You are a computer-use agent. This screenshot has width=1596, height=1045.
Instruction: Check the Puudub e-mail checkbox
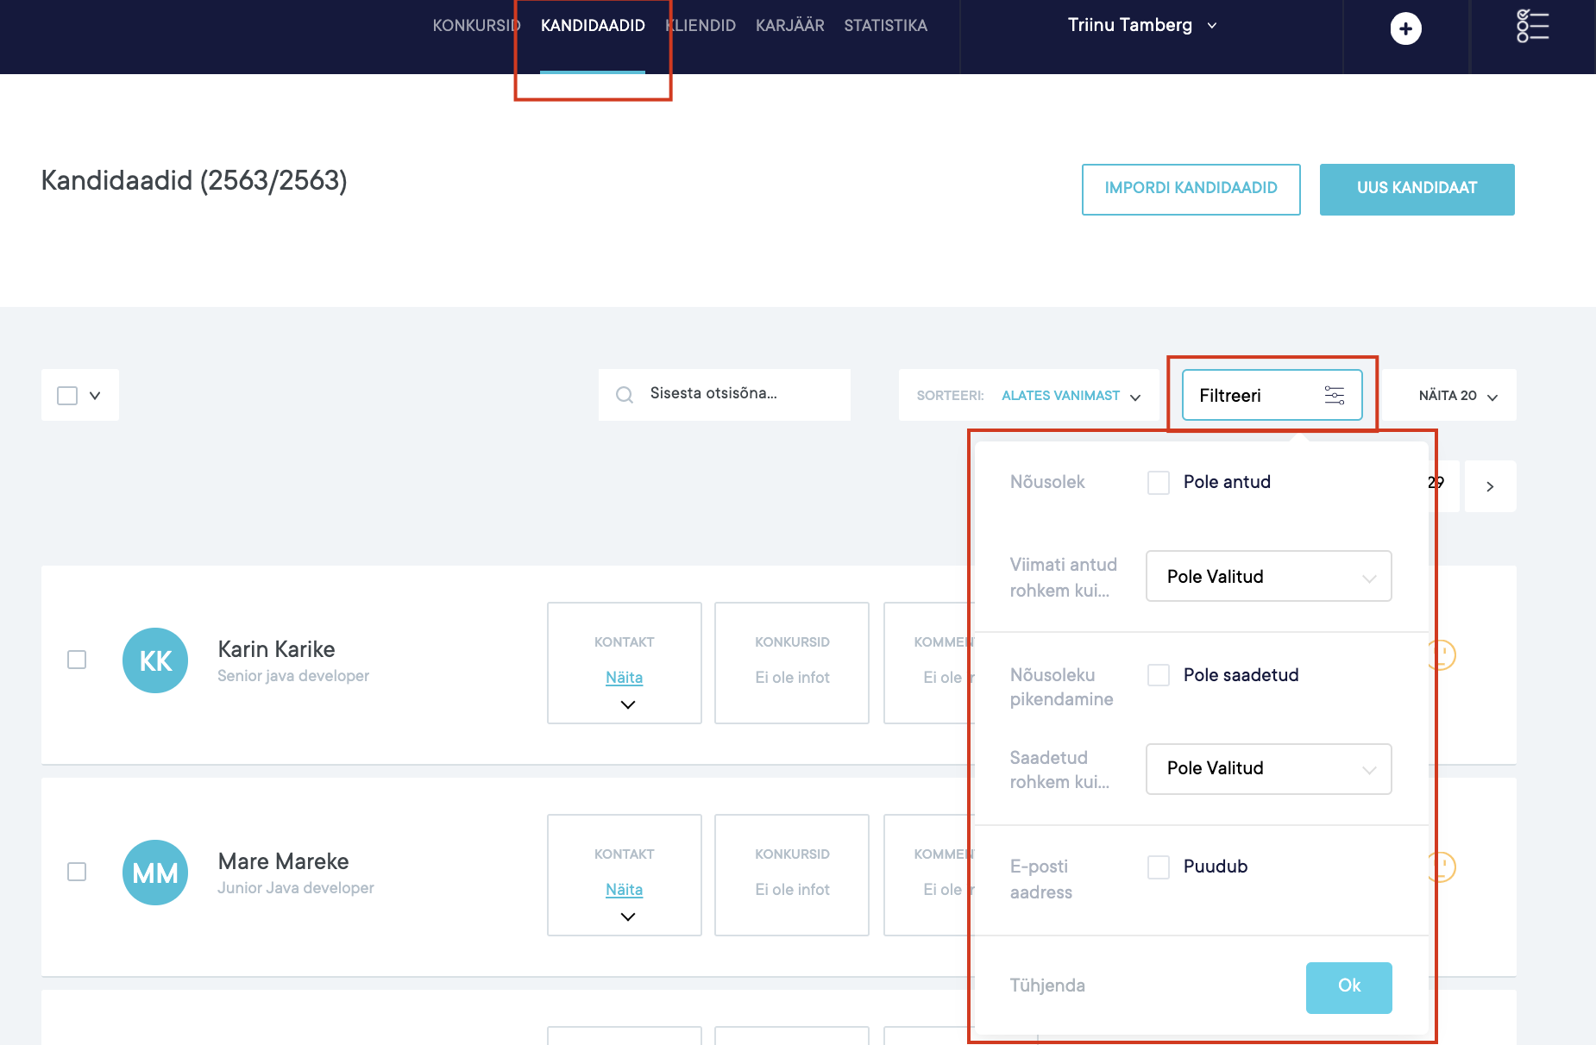point(1159,867)
